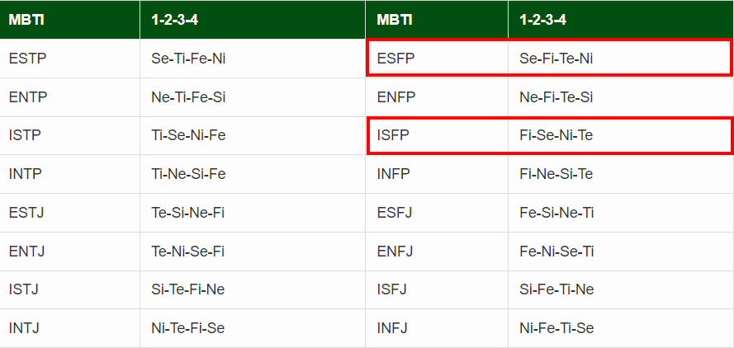Select the Fe-Si-Ne-Ti cell
Viewport: 734px width, 348px height.
pos(621,213)
